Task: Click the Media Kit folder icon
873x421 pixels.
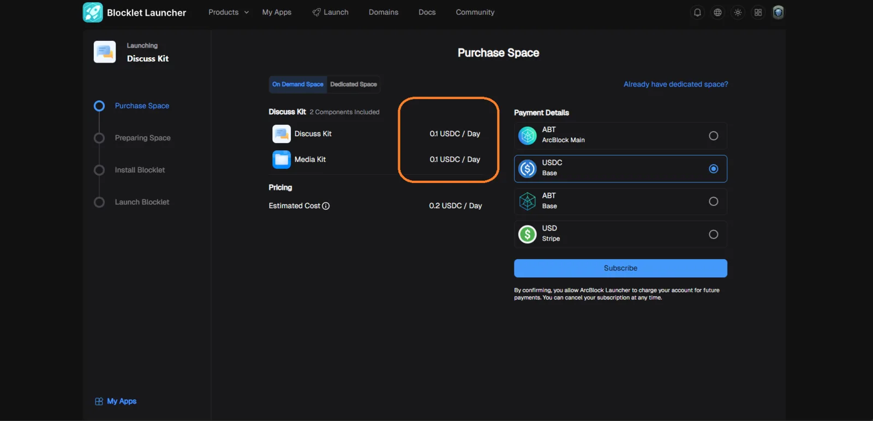Action: (282, 160)
